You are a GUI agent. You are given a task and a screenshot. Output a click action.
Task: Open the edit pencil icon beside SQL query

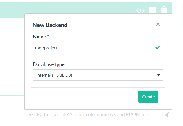tap(166, 114)
